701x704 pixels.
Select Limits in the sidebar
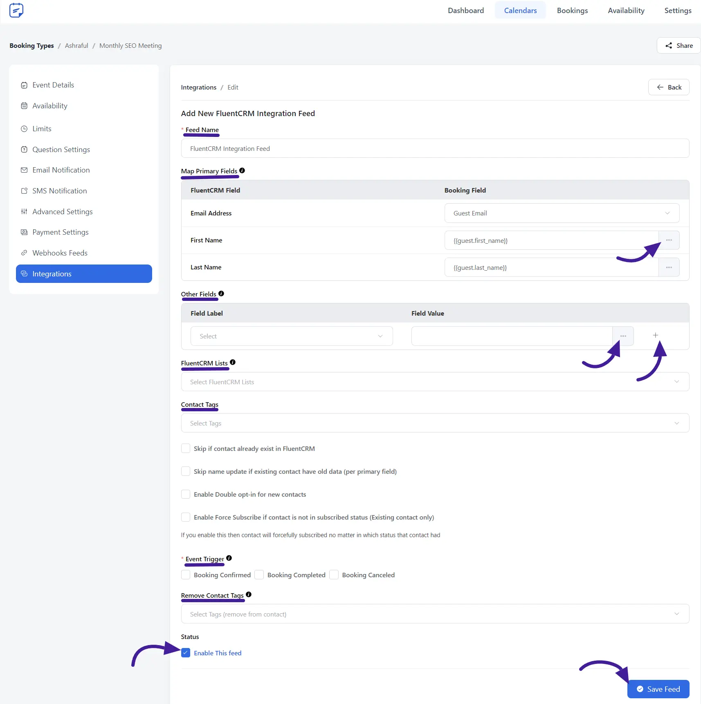click(x=84, y=129)
